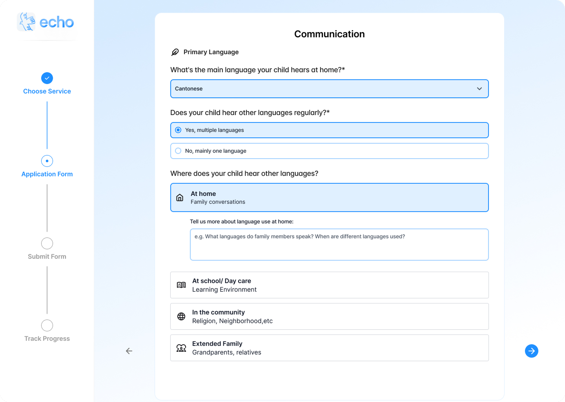Deselect the highlighted At home option

(x=329, y=197)
